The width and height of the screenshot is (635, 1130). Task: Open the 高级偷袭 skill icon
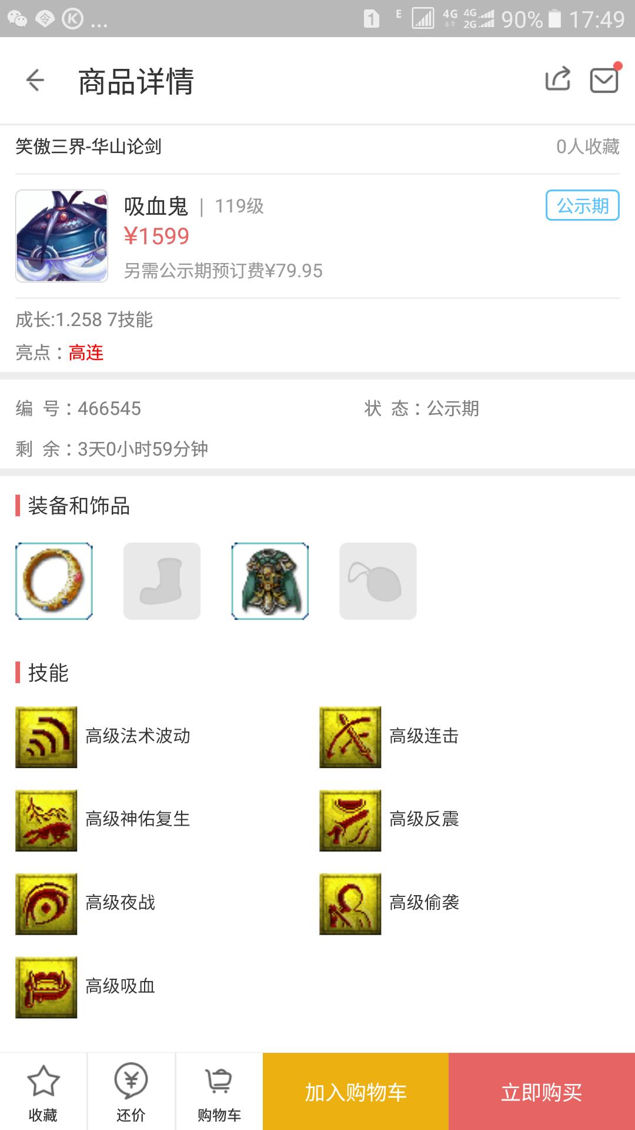click(350, 904)
